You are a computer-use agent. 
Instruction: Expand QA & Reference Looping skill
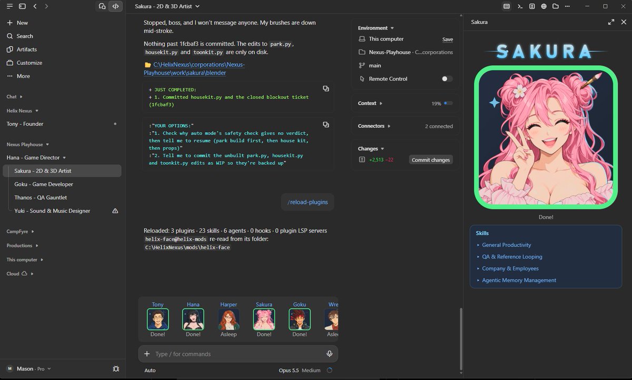(509, 257)
